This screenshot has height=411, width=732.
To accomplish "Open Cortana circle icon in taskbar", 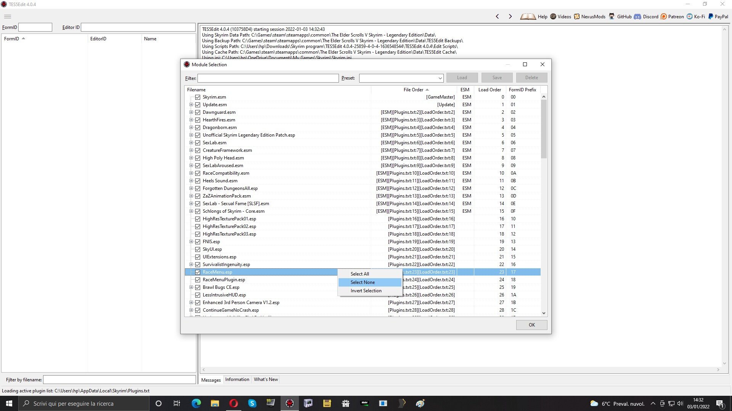I will tap(159, 403).
